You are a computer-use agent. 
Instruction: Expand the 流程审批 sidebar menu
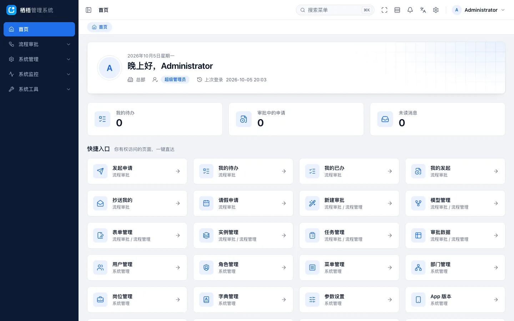[39, 44]
